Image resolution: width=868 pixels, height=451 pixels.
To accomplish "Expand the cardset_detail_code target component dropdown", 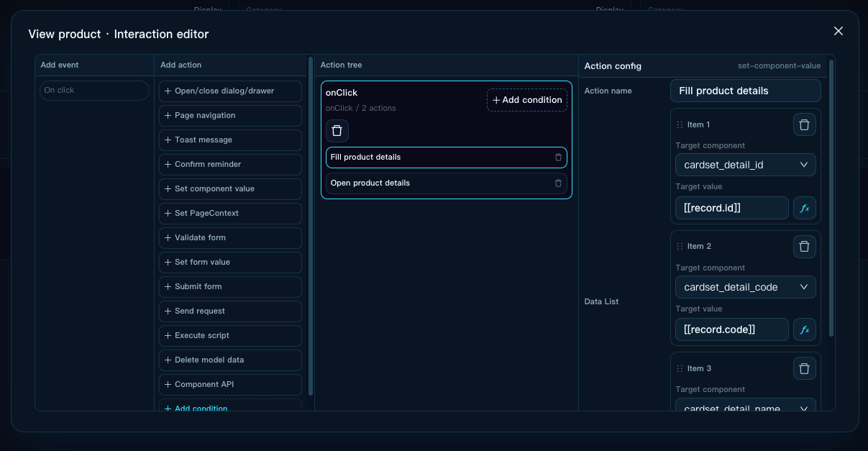I will click(745, 287).
